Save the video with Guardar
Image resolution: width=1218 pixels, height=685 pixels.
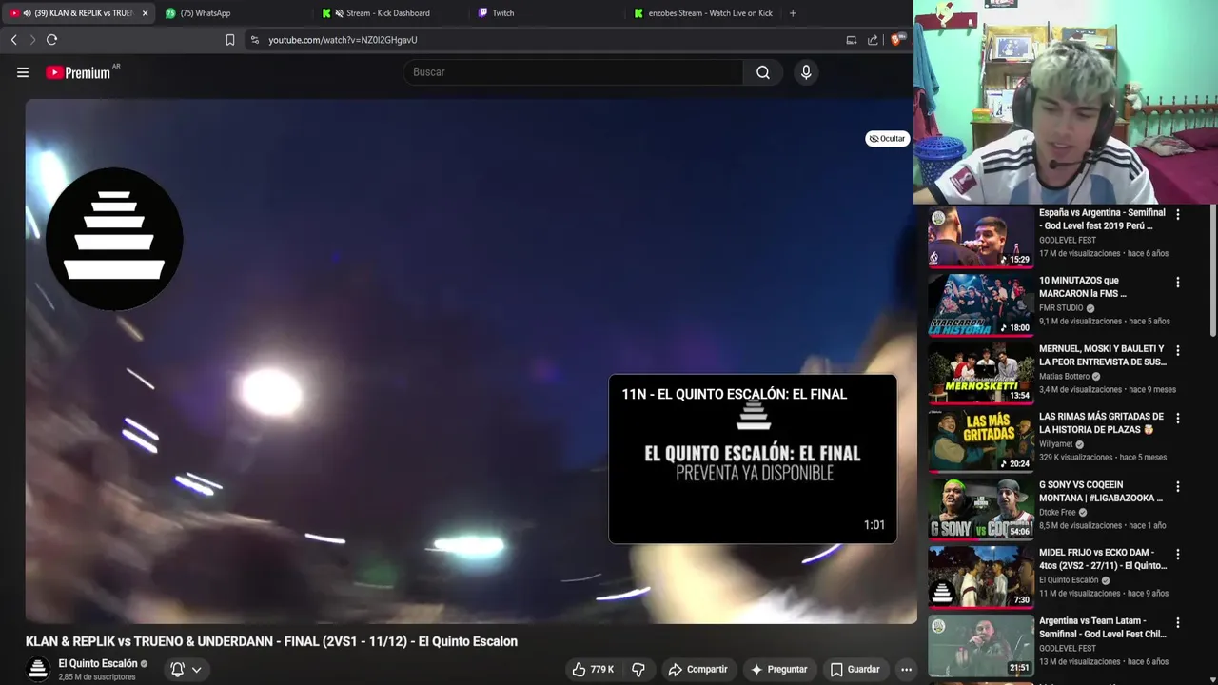click(x=855, y=670)
